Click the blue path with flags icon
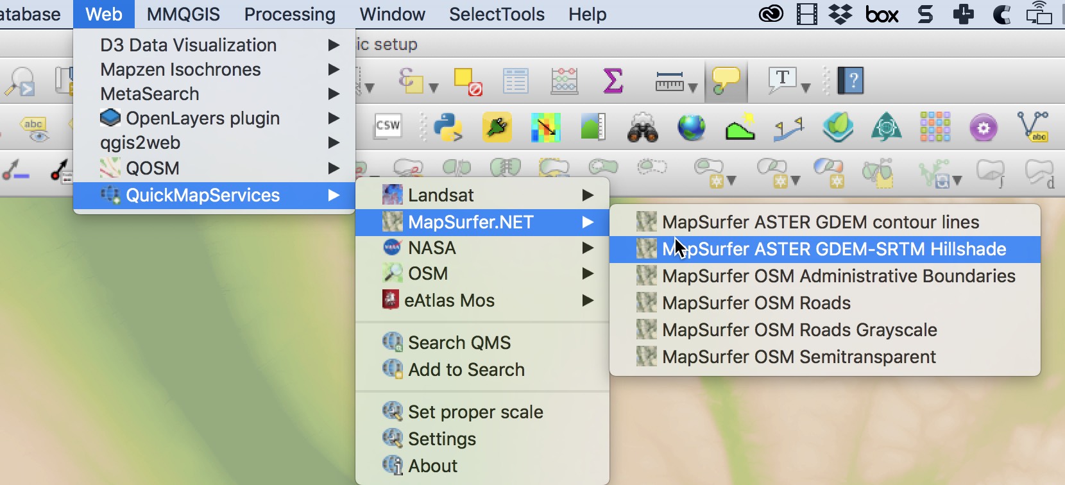This screenshot has height=485, width=1065. pyautogui.click(x=789, y=128)
